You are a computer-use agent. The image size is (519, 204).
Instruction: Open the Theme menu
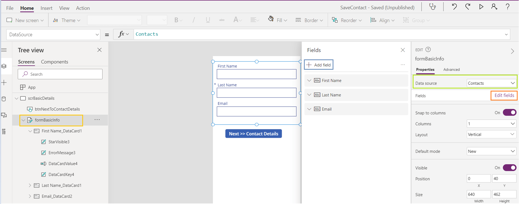pyautogui.click(x=67, y=20)
